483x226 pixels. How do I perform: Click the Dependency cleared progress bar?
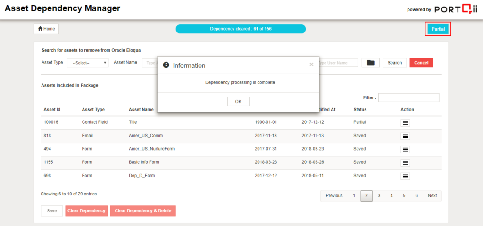tap(241, 29)
